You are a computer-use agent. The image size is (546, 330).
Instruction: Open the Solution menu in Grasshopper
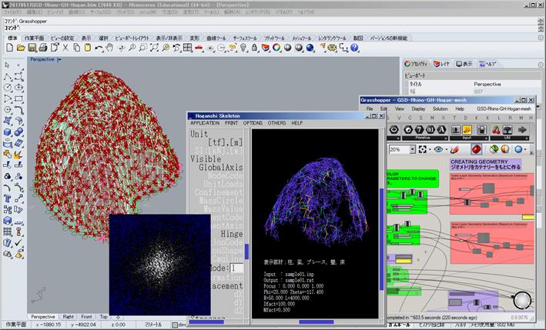click(440, 108)
